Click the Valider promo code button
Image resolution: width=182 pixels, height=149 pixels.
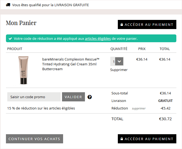pos(73,97)
